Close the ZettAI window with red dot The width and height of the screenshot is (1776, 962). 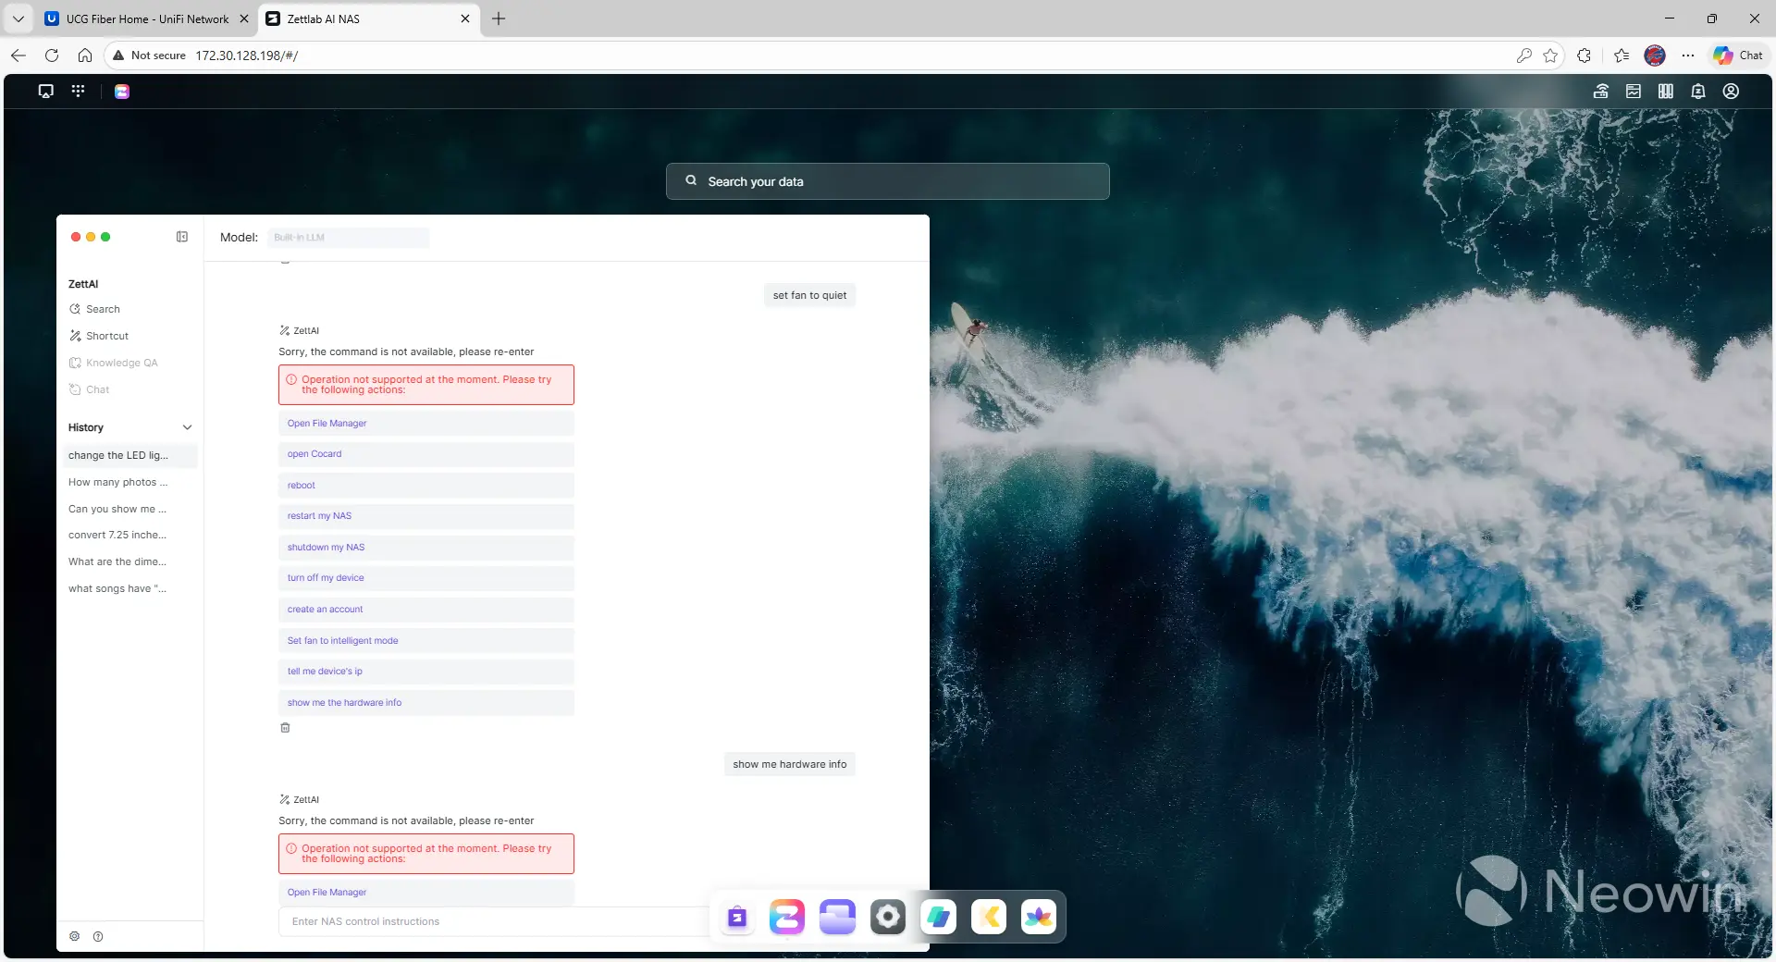pos(76,237)
